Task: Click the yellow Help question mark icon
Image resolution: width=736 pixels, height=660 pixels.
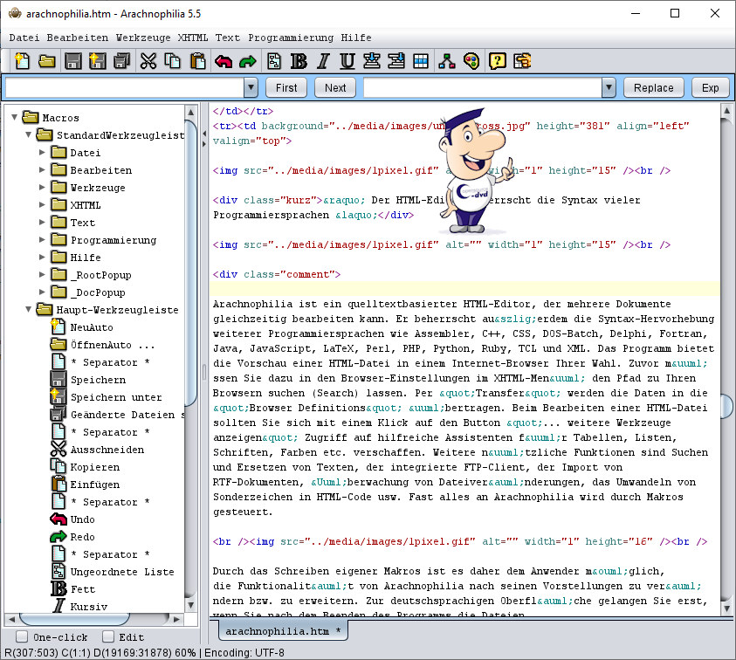Action: [497, 61]
